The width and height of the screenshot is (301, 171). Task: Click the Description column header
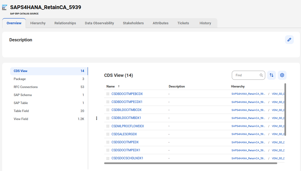point(177,86)
